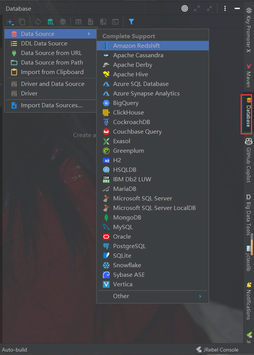Select DDL Data Source
The image size is (254, 355).
point(51,43)
